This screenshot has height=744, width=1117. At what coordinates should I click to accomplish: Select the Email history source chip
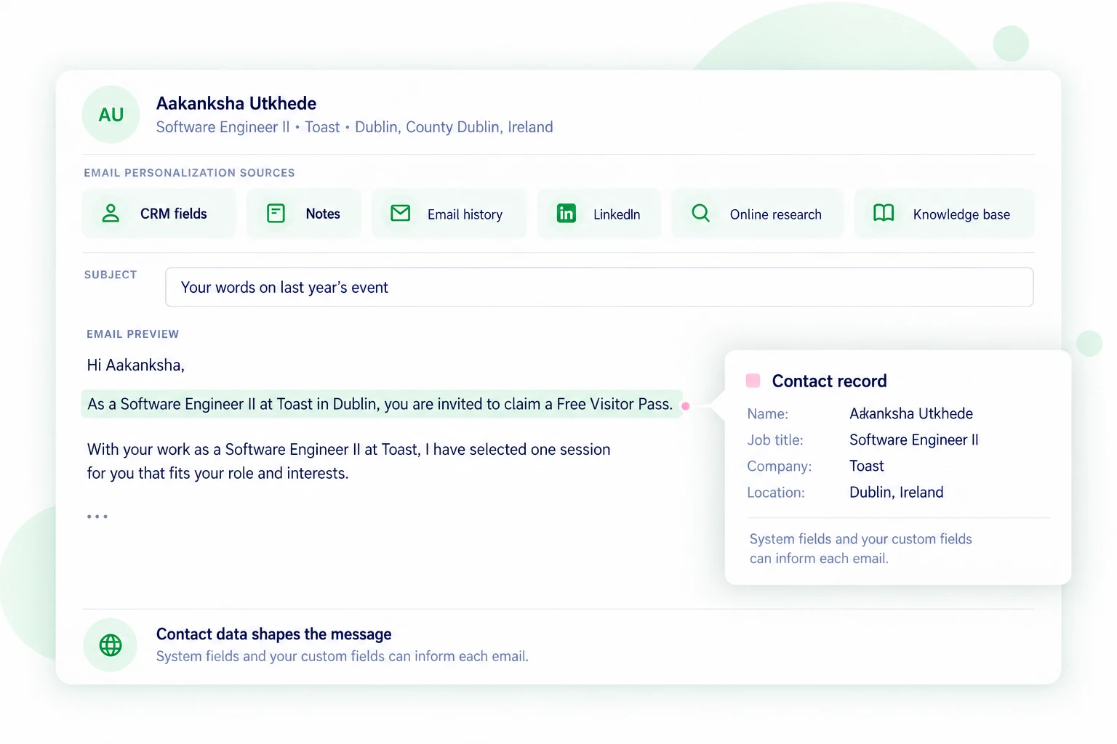(449, 214)
